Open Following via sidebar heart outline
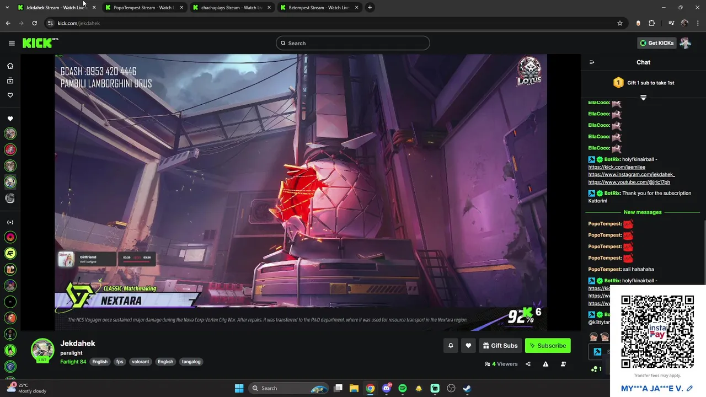 click(x=10, y=95)
